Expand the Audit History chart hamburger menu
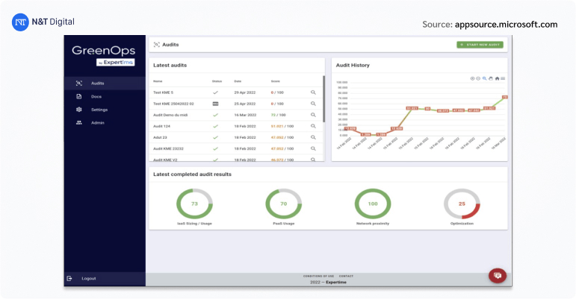The image size is (576, 299). coord(503,78)
